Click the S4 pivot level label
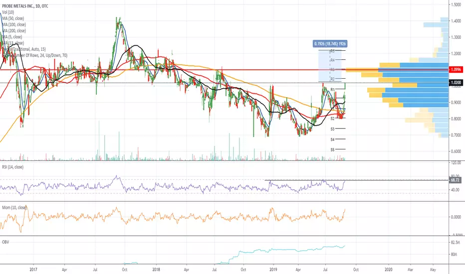Screen dimensions: 465x274 pyautogui.click(x=332, y=139)
